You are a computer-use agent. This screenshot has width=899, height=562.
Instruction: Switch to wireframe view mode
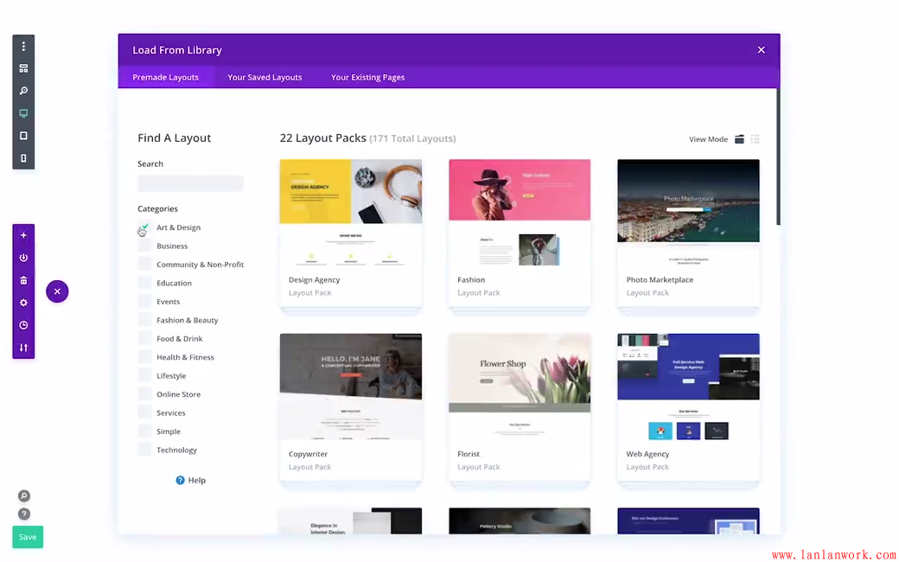tap(23, 68)
